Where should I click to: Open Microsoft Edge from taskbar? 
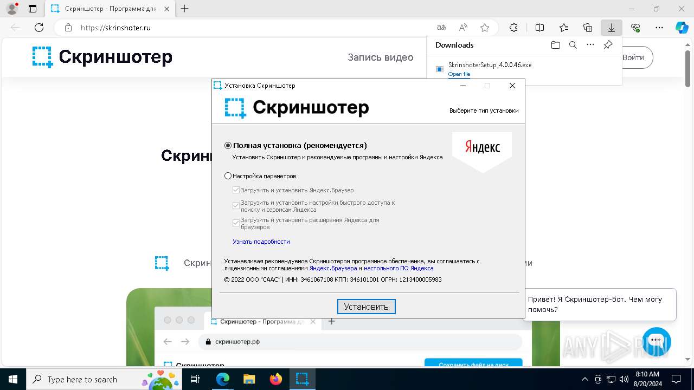[x=223, y=379]
